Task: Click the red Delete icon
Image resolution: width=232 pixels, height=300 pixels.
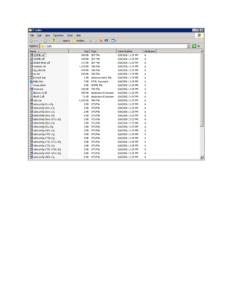Action: point(101,41)
